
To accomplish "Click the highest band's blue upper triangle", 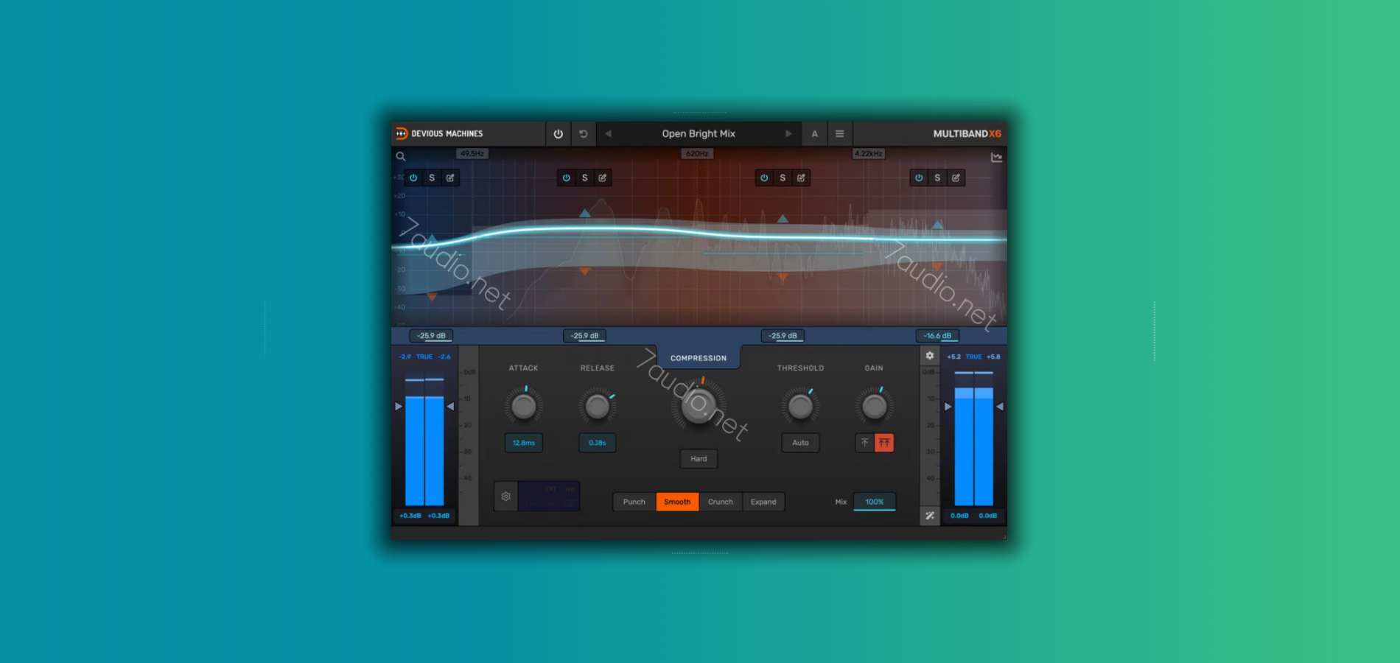I will tap(937, 225).
